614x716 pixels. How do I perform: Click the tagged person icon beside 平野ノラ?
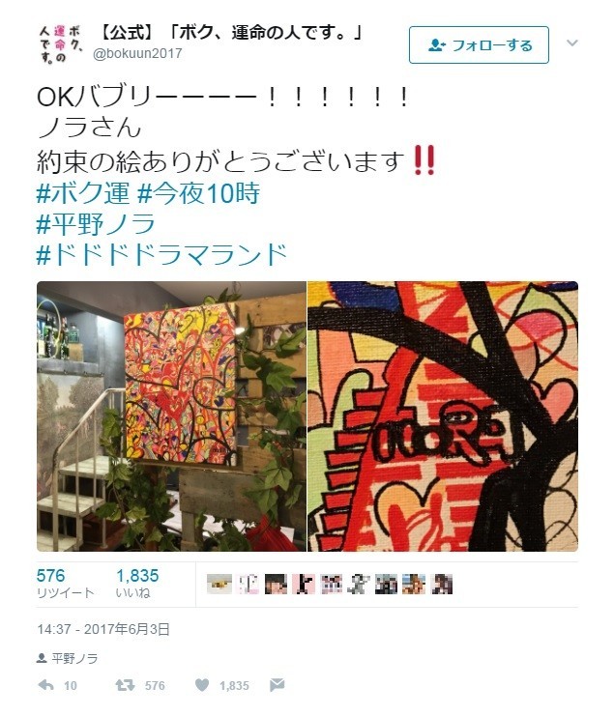[x=42, y=658]
